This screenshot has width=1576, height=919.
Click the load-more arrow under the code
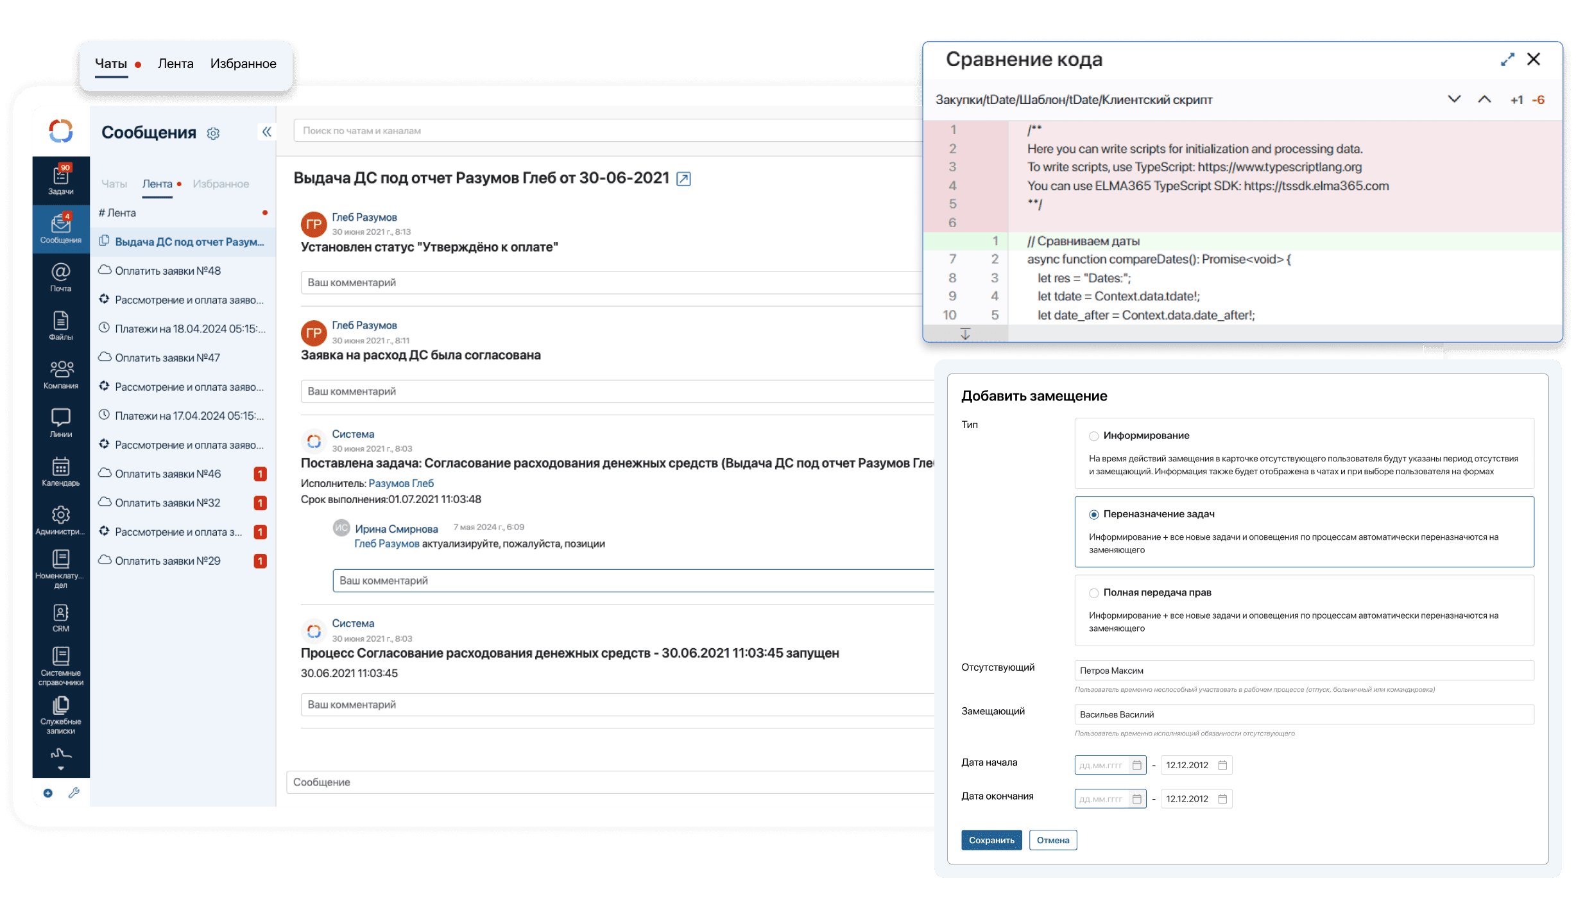965,334
